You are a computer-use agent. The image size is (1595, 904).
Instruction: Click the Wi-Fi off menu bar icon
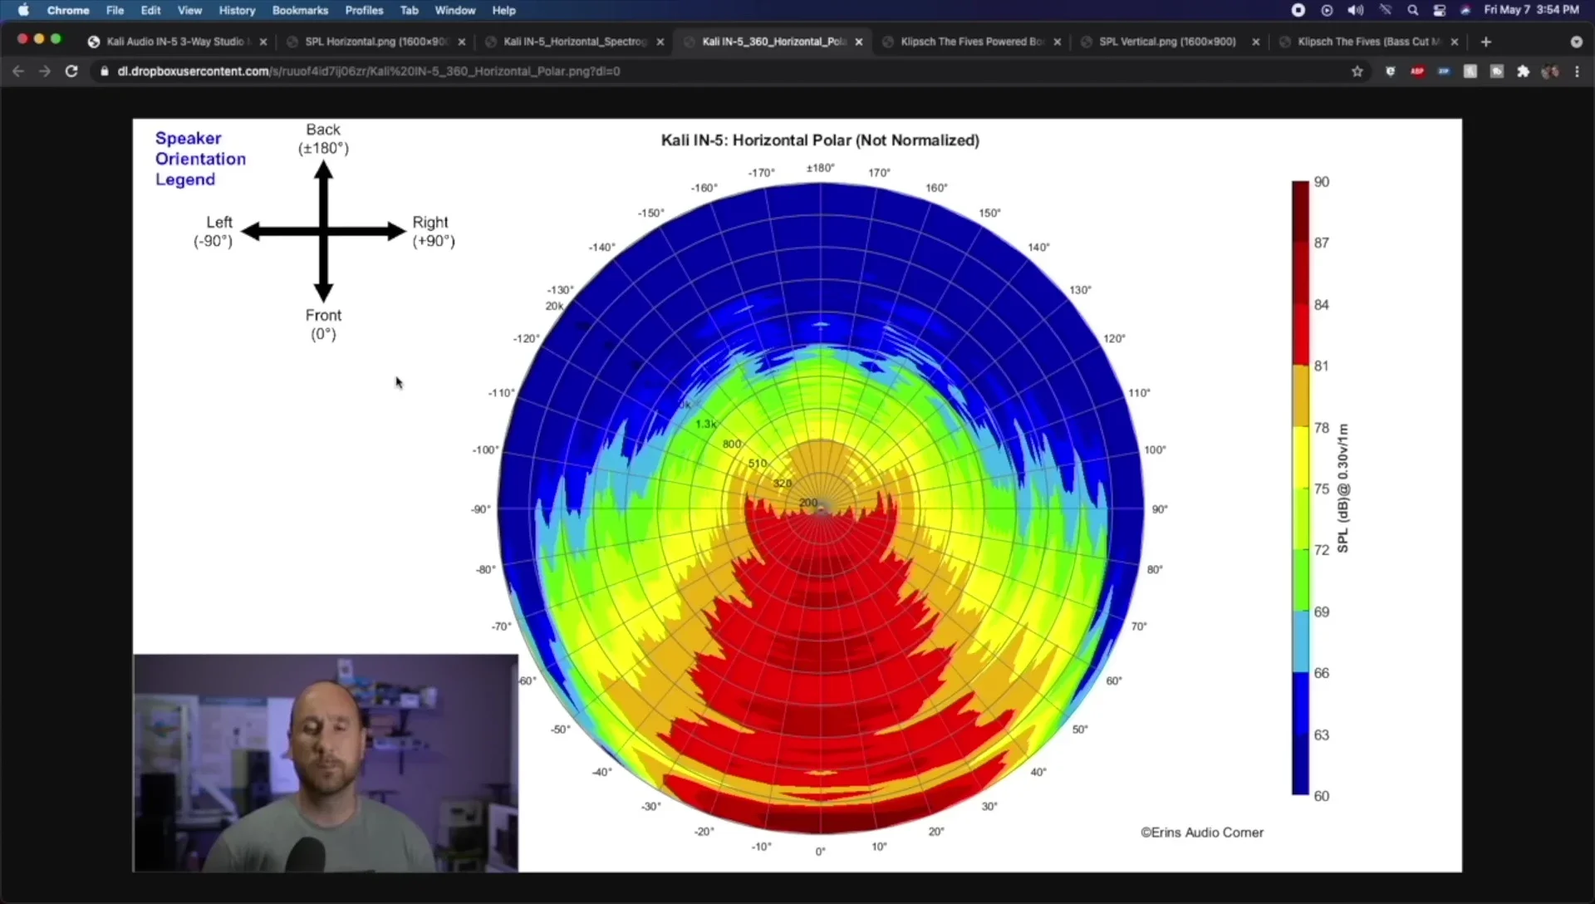coord(1385,10)
